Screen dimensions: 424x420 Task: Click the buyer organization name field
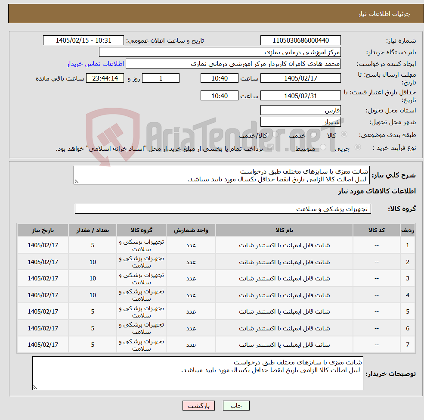coord(220,52)
